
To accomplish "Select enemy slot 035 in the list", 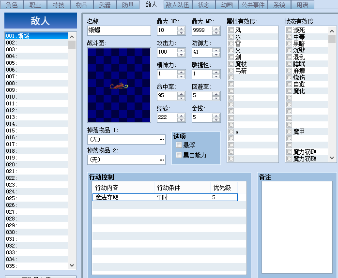I will pyautogui.click(x=36, y=266).
